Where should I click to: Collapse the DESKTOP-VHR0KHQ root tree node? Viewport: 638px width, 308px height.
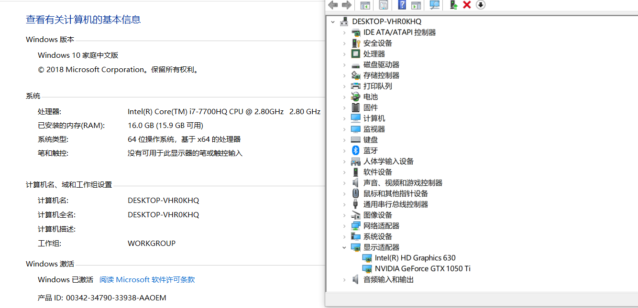[333, 21]
